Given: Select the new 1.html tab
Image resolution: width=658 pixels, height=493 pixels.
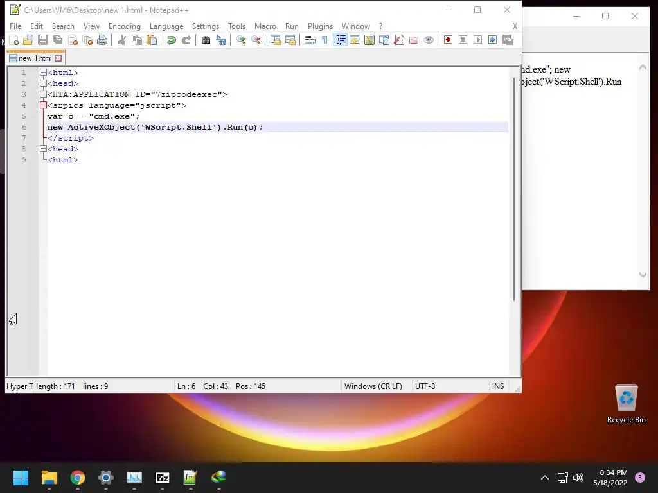Looking at the screenshot, I should 35,58.
